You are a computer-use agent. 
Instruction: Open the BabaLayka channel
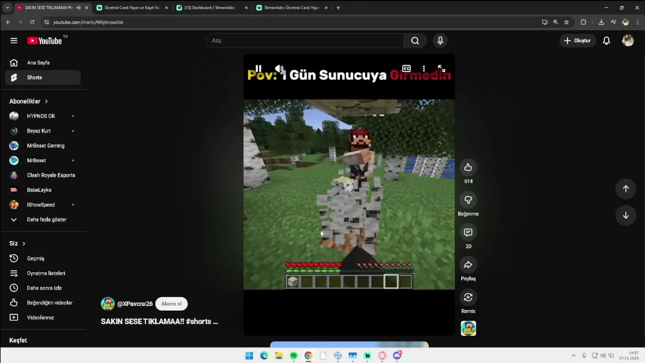coord(43,190)
